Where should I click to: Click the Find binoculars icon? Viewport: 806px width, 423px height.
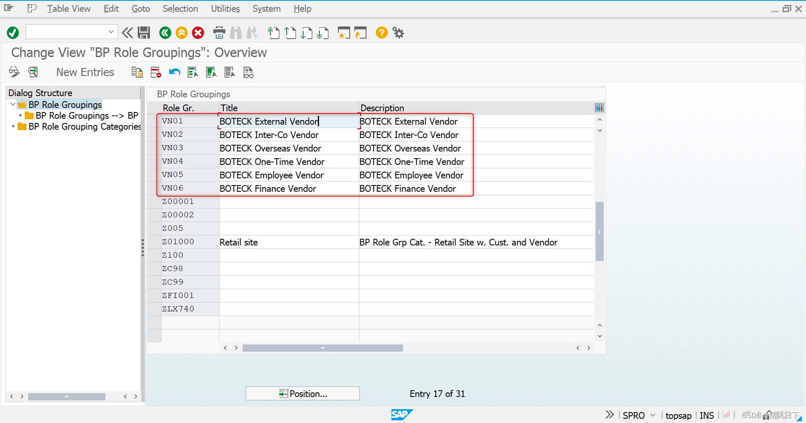(236, 33)
